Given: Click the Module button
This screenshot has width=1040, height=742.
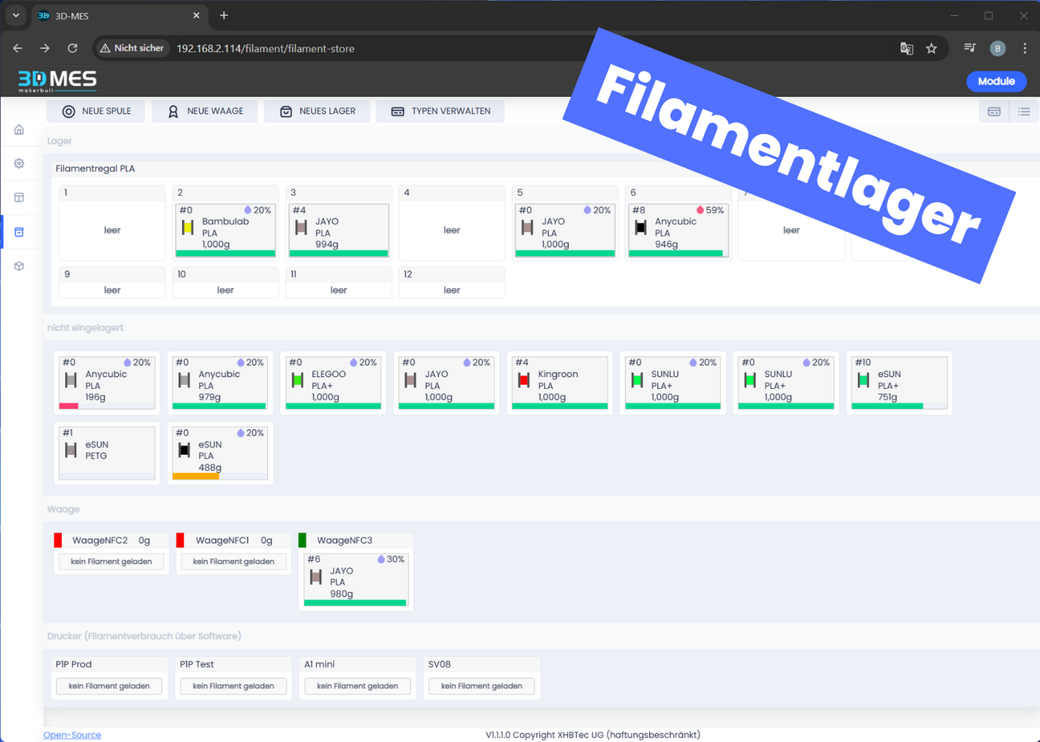Looking at the screenshot, I should pyautogui.click(x=996, y=81).
